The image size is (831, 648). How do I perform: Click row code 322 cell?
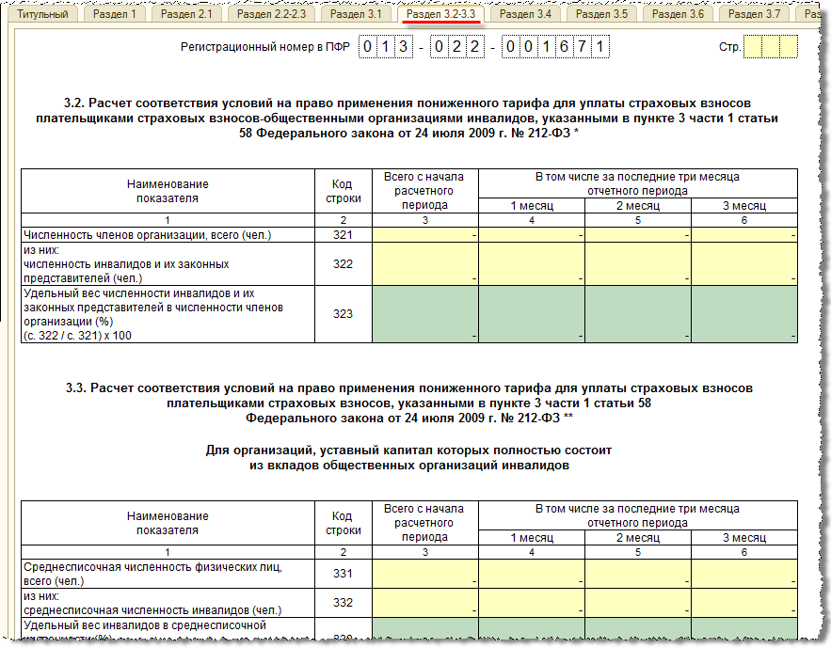click(343, 264)
